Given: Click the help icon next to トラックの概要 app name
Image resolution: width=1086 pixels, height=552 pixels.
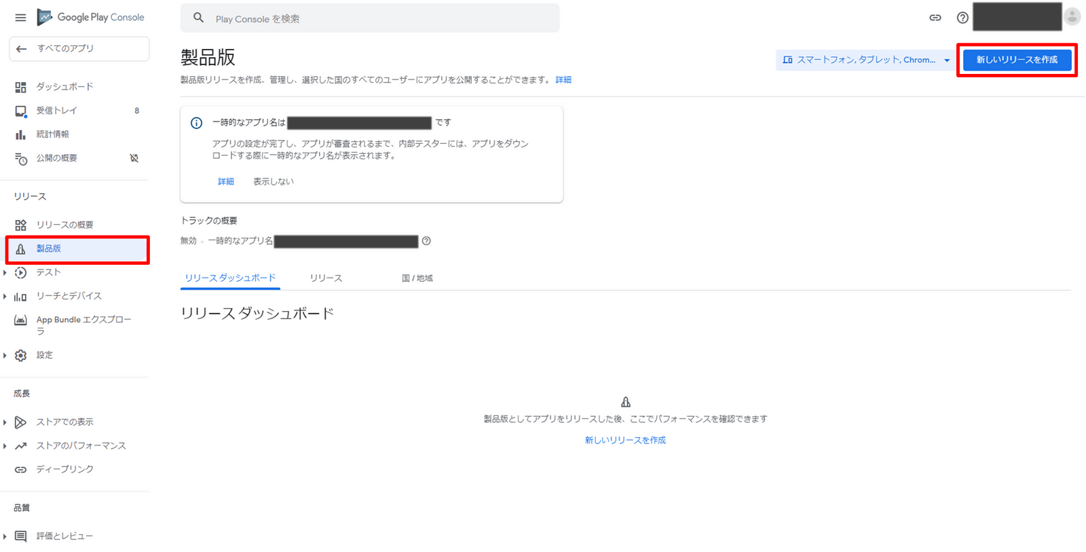Looking at the screenshot, I should 426,241.
